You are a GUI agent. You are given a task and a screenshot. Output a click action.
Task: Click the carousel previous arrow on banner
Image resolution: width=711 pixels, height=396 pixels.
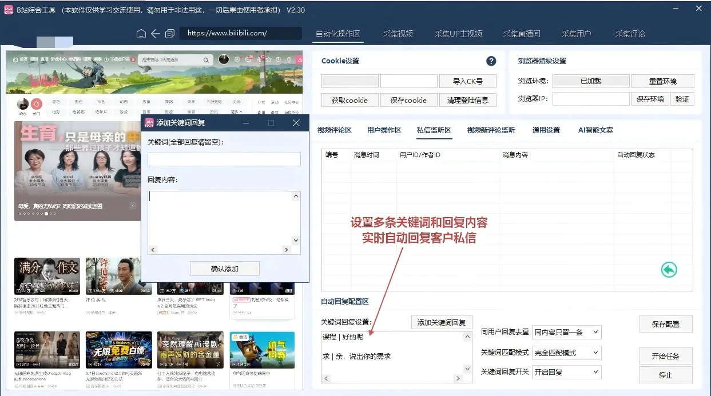133,206
